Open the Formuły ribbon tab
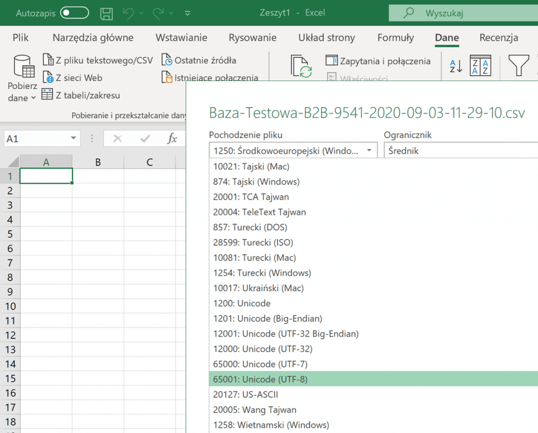Image resolution: width=538 pixels, height=433 pixels. [x=396, y=38]
